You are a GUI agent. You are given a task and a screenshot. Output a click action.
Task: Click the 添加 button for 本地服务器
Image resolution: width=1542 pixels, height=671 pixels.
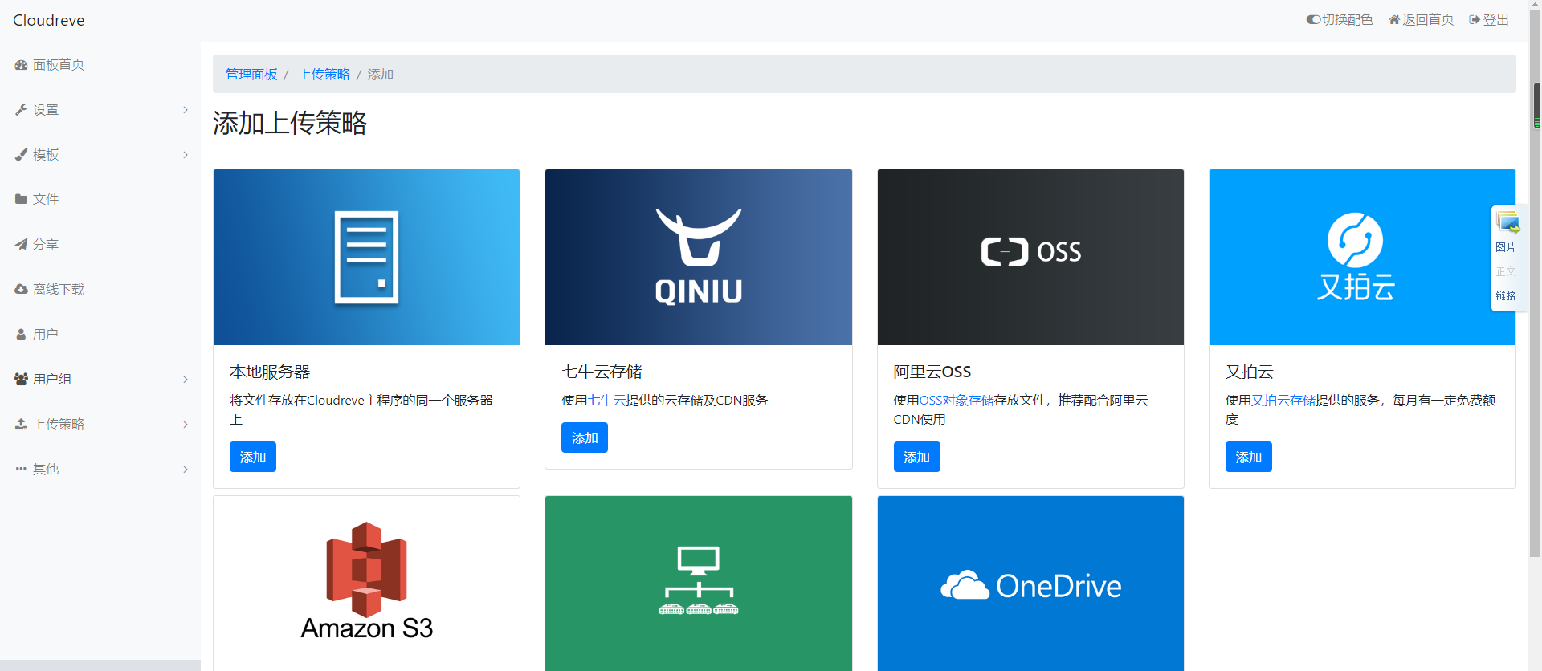pyautogui.click(x=253, y=457)
